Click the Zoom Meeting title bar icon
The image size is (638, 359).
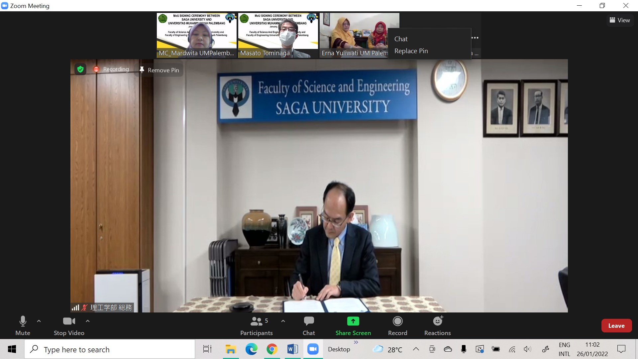[x=5, y=6]
